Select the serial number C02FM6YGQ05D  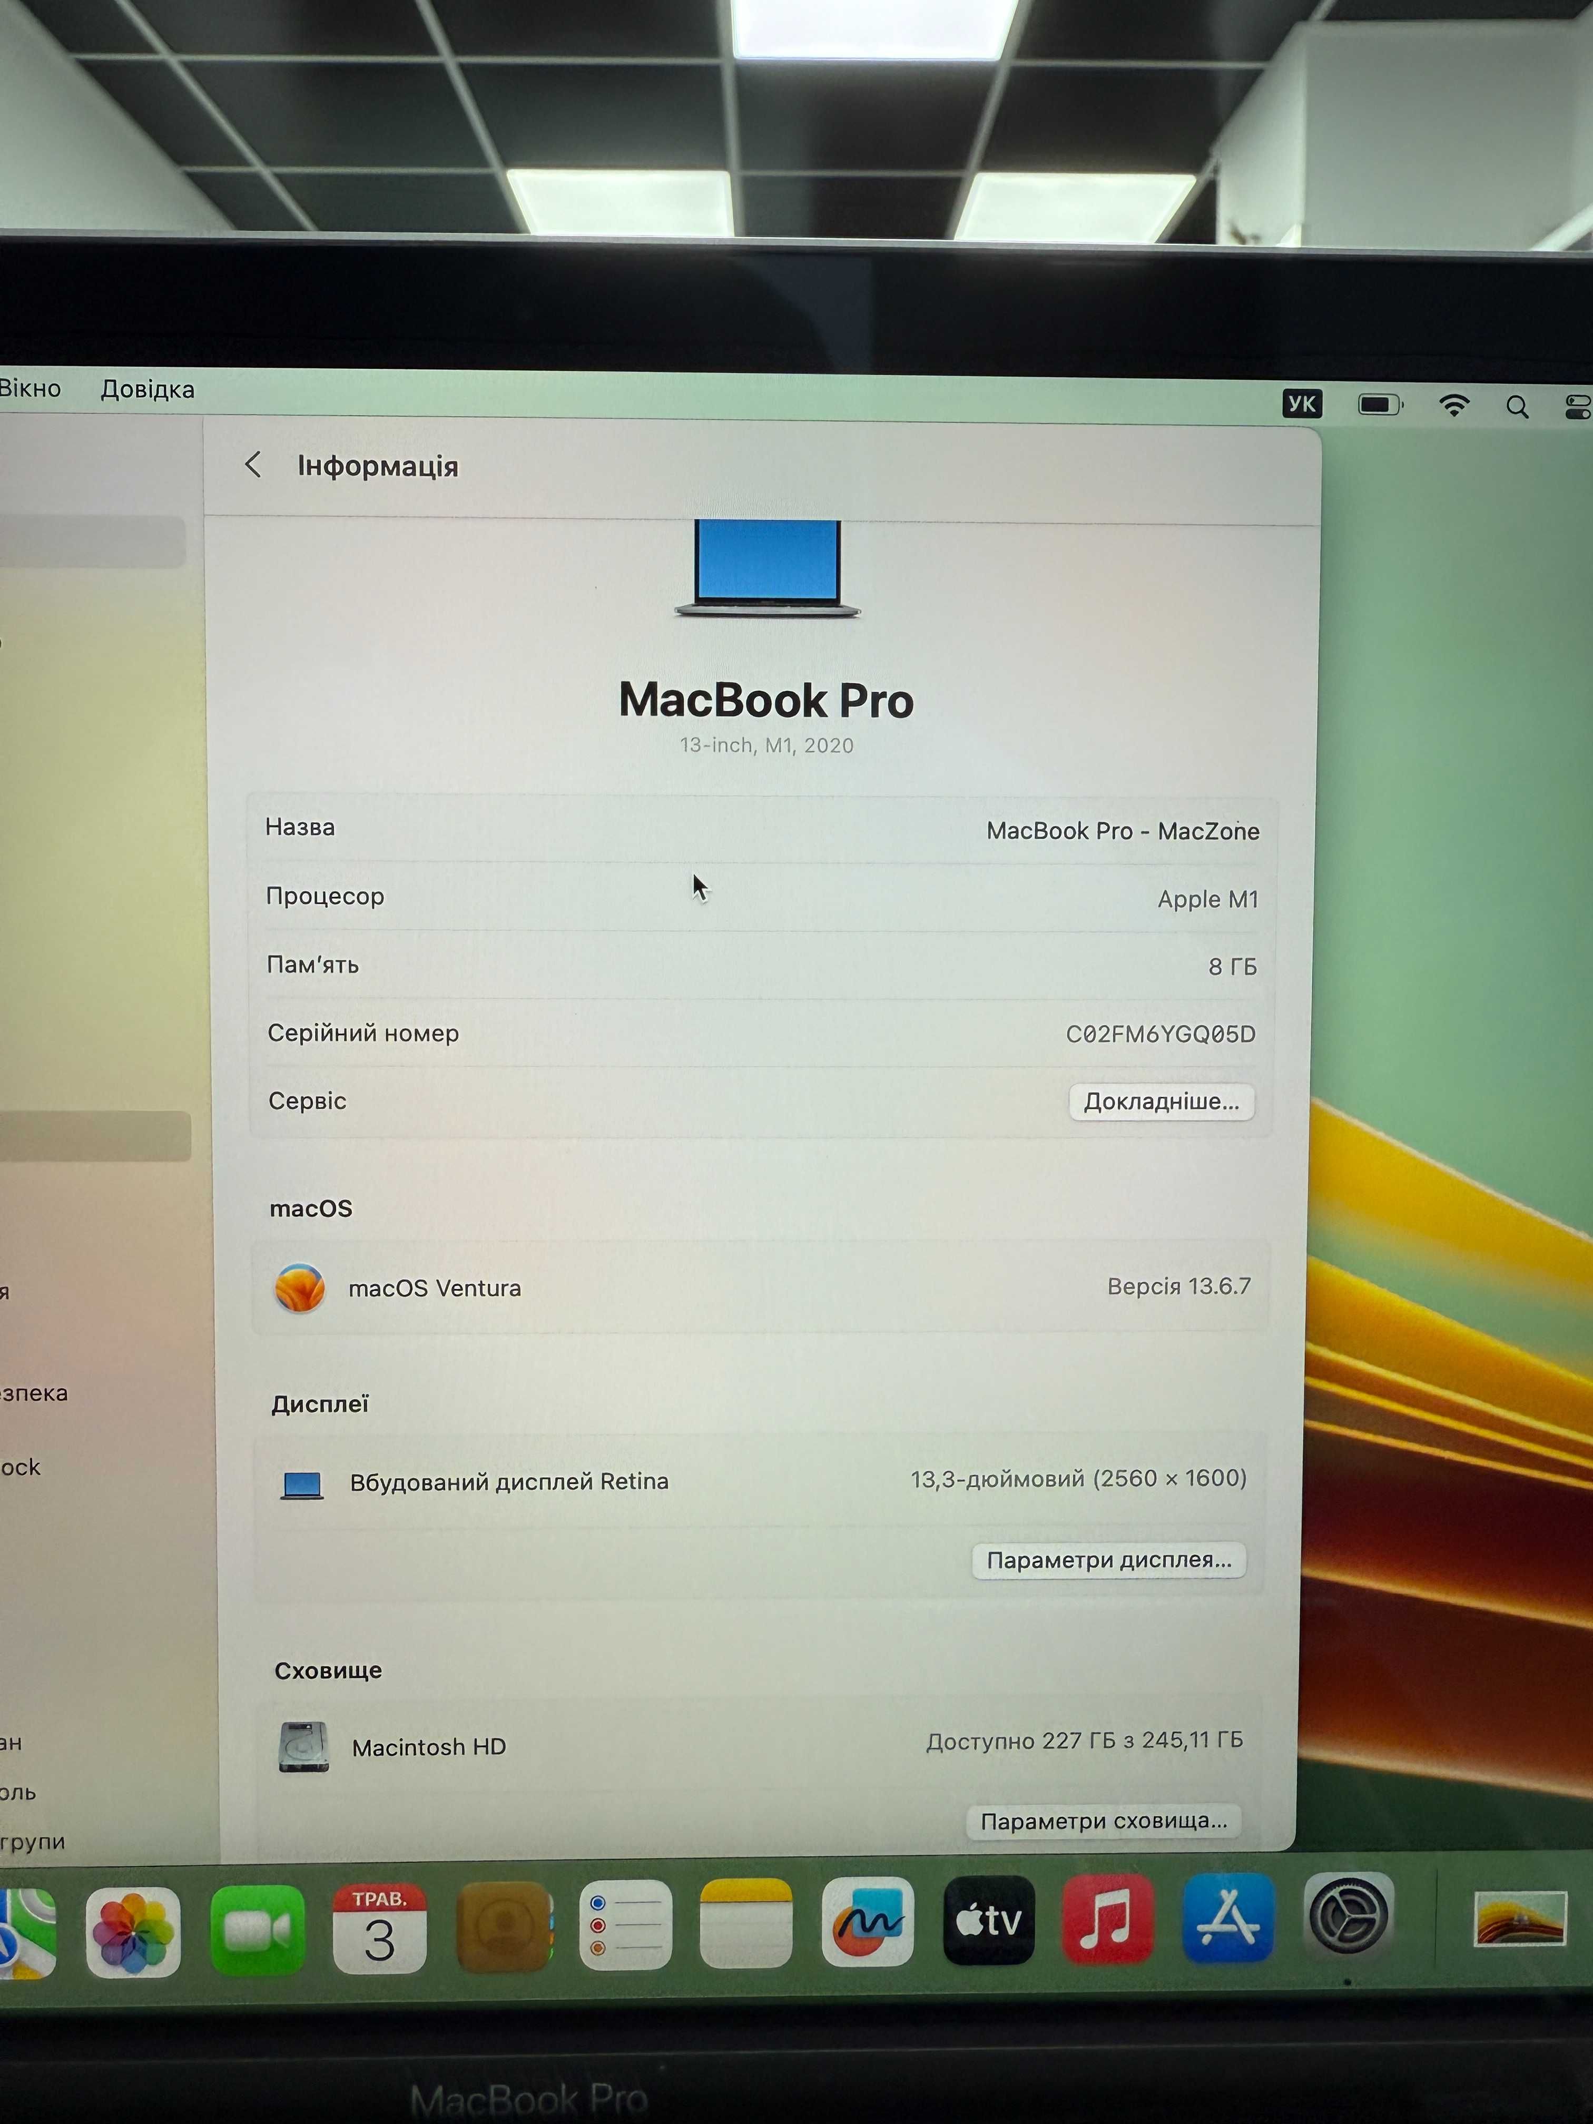tap(1160, 1034)
